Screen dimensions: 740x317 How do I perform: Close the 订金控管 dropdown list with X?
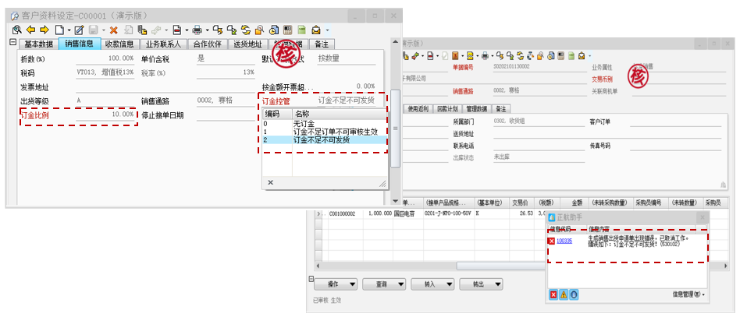(270, 182)
